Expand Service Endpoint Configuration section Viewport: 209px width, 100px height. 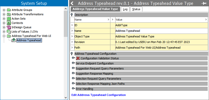tap(73, 63)
